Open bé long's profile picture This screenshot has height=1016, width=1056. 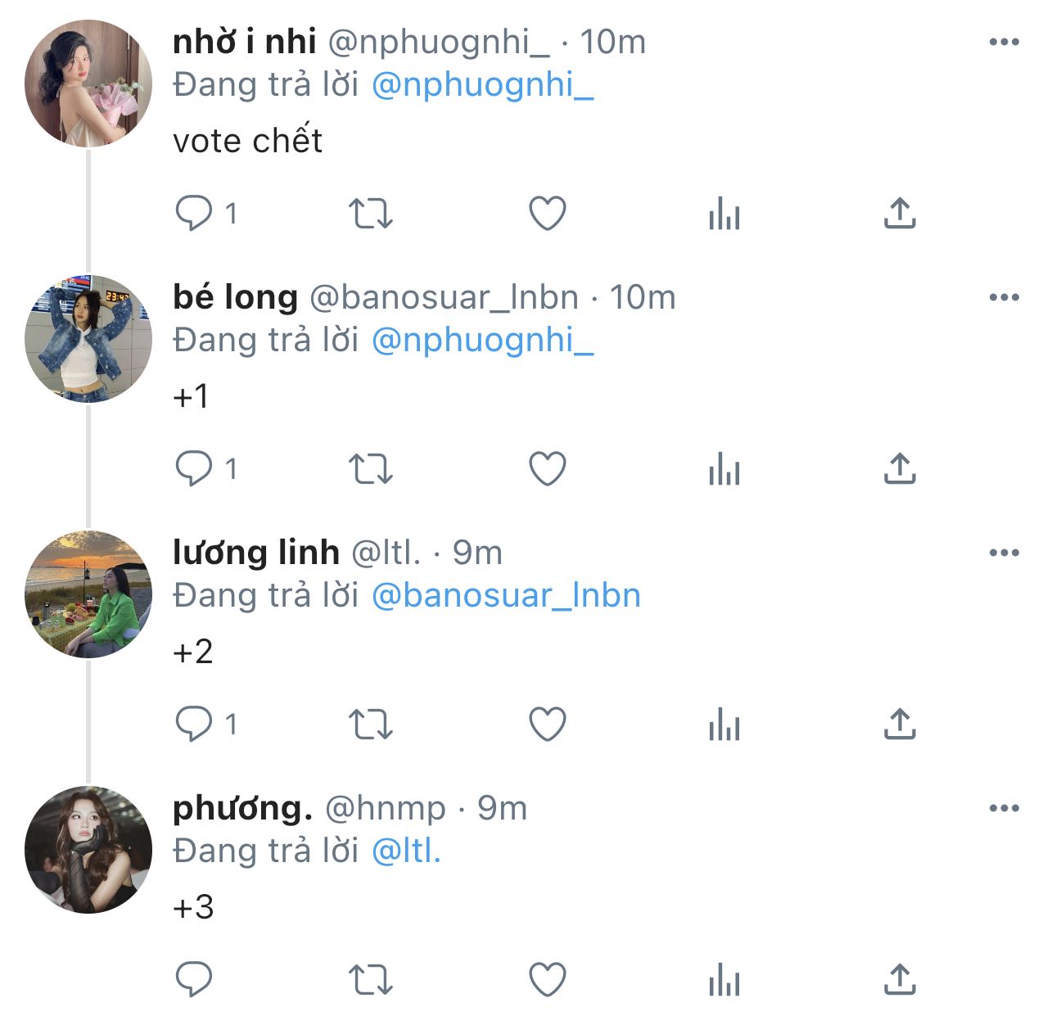(x=88, y=339)
